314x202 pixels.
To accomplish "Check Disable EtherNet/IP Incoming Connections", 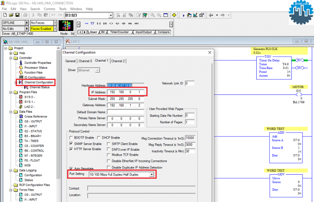I will coord(108,161).
